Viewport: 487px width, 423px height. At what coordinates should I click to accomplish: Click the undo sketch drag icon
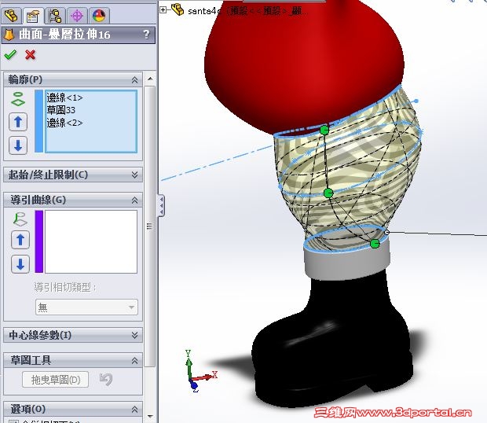tap(106, 379)
